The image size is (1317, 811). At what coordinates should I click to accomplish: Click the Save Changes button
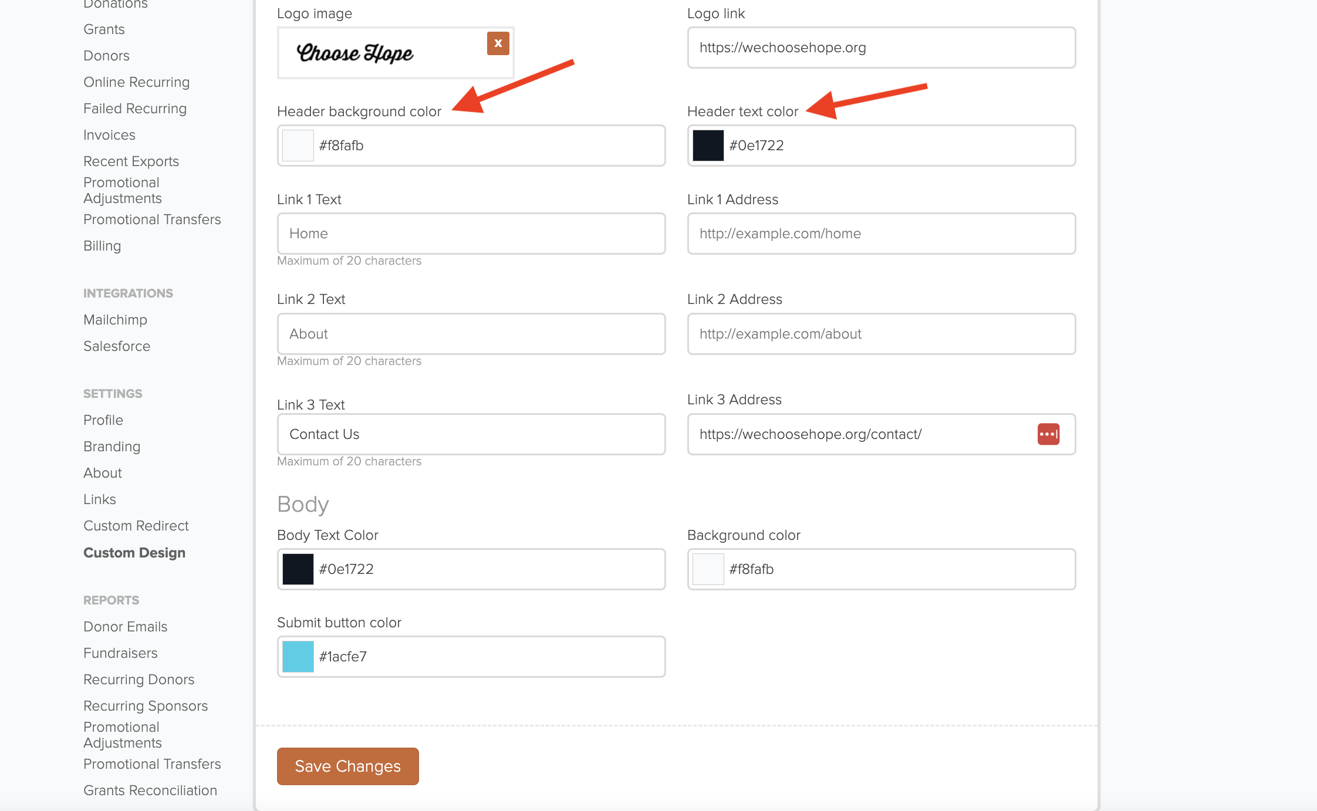click(x=348, y=766)
